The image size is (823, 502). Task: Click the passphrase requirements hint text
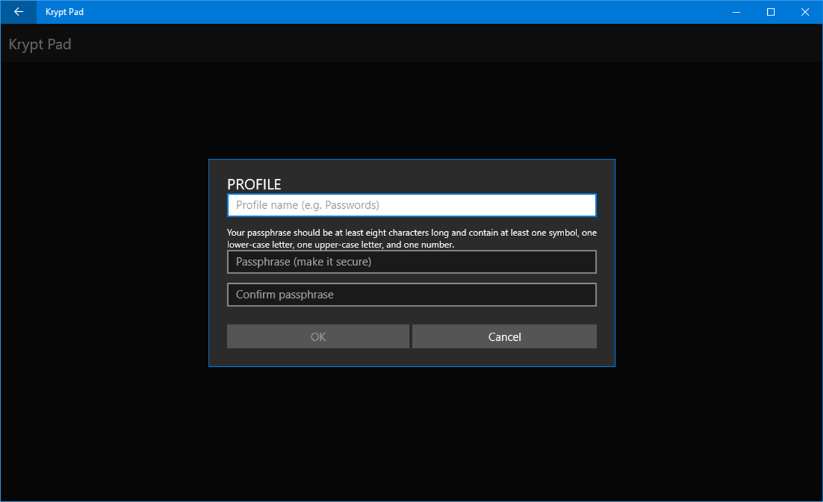(411, 239)
